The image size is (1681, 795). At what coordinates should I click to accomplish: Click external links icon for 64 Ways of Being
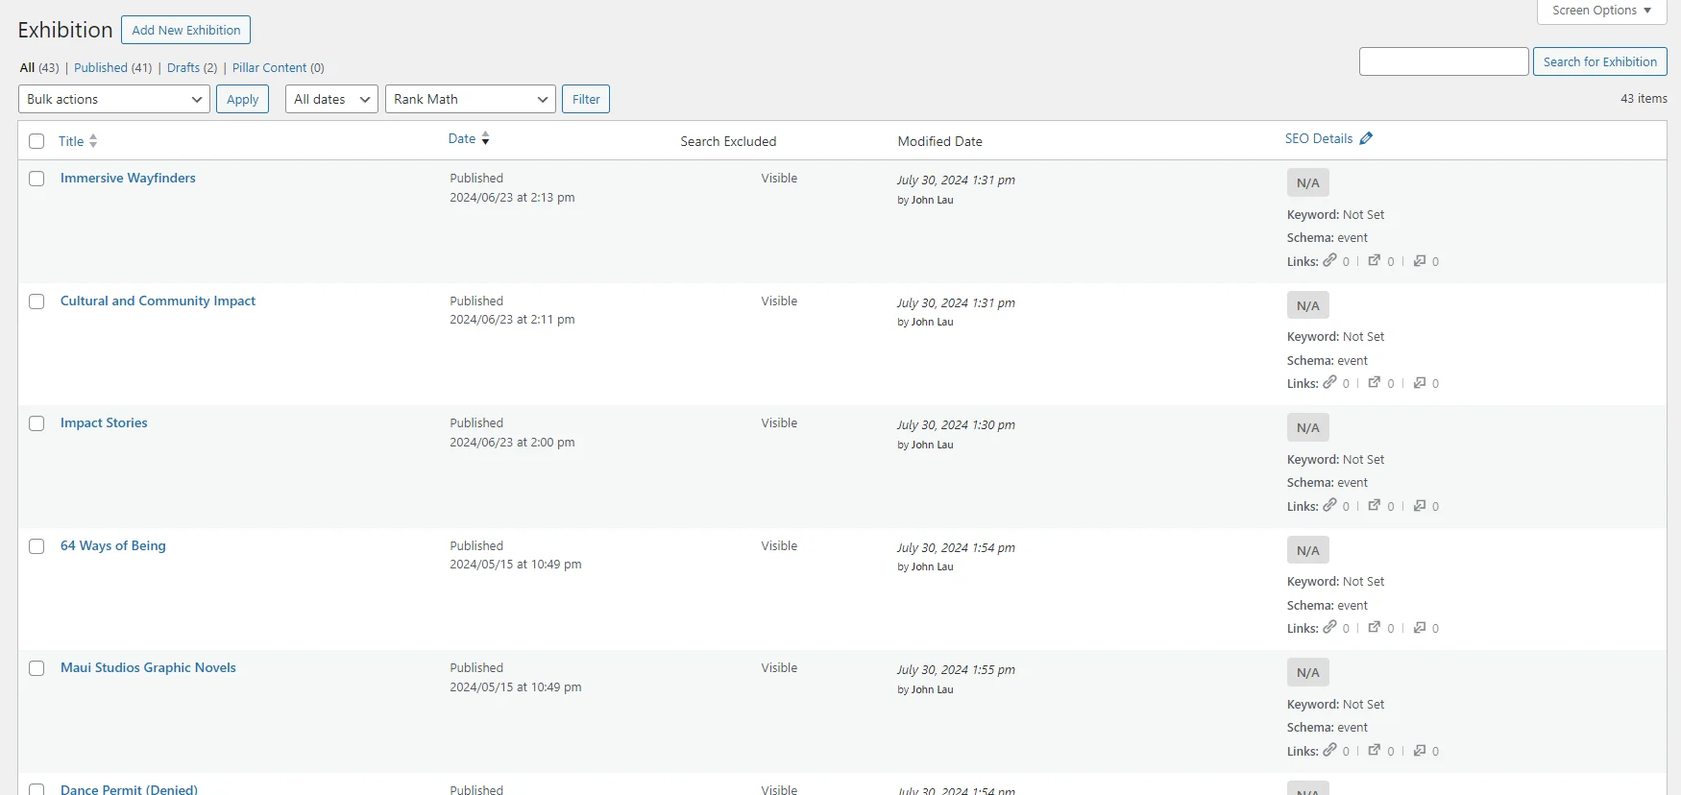1375,627
